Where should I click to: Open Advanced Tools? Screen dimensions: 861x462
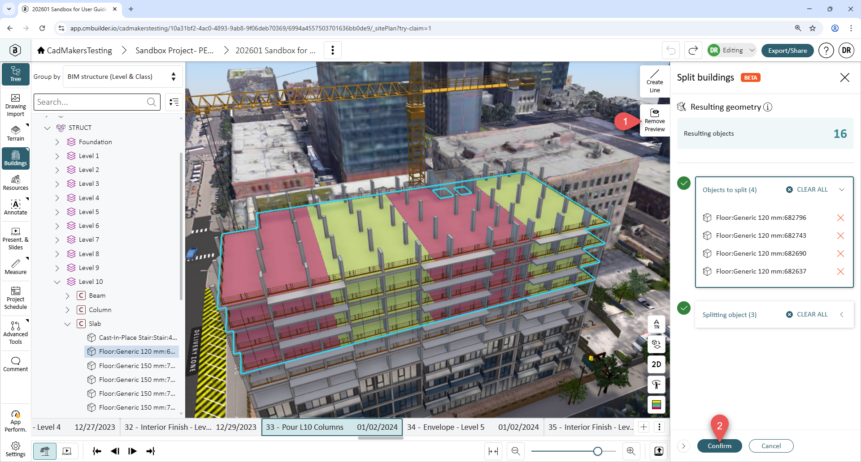[16, 333]
